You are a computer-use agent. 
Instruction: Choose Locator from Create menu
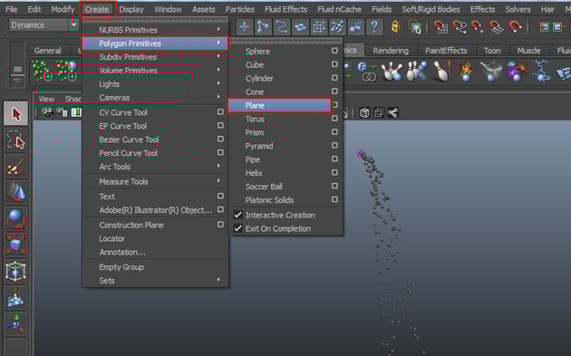click(x=112, y=239)
